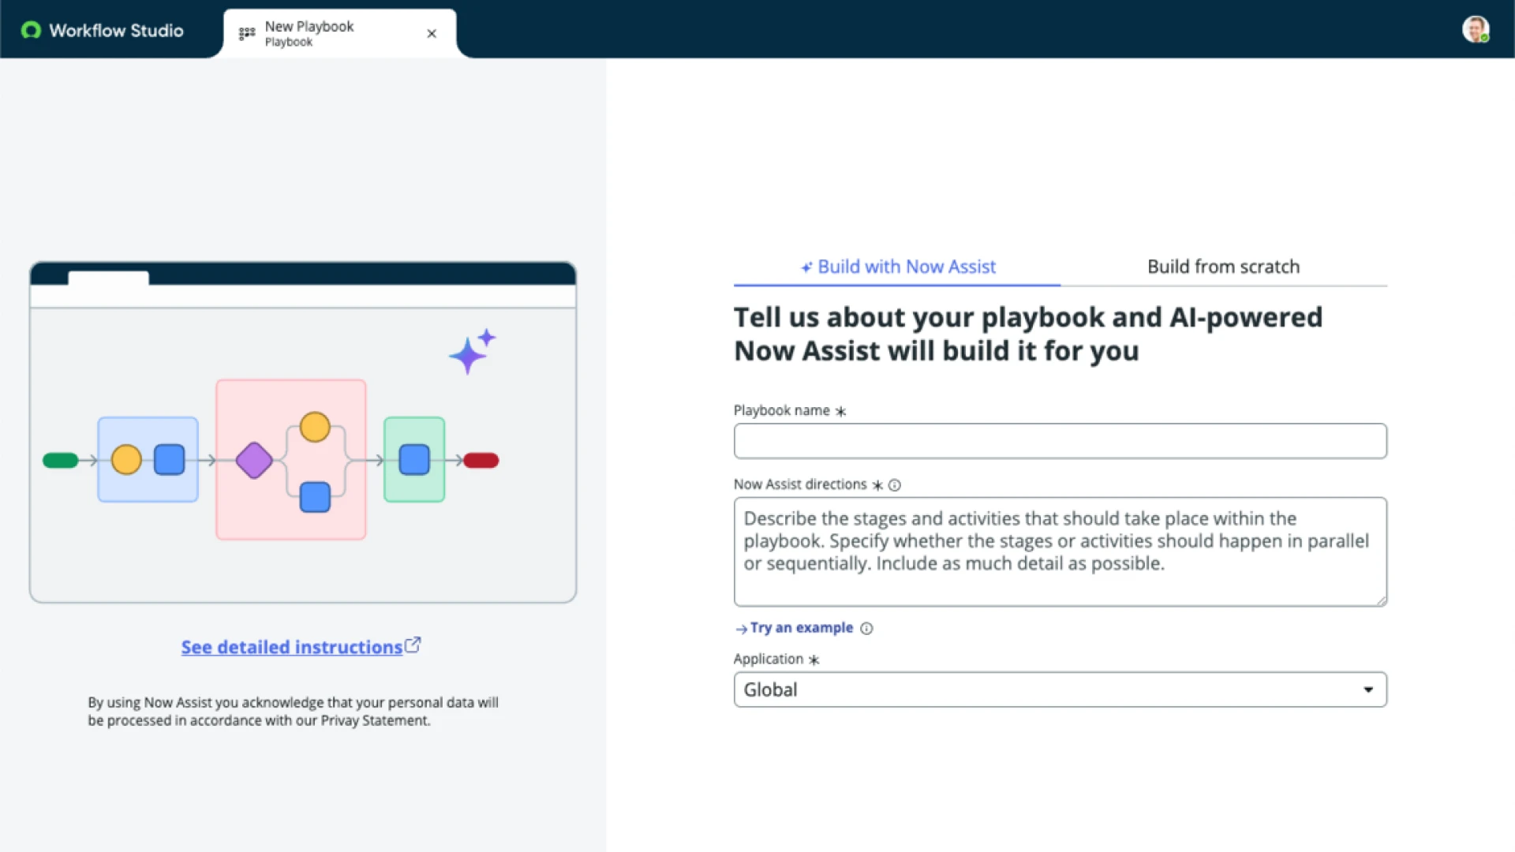
Task: Click the purple diamond node in illustration
Action: click(254, 460)
